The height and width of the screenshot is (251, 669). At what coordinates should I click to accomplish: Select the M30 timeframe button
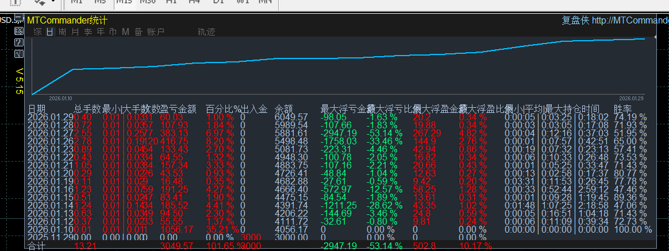tap(148, 2)
